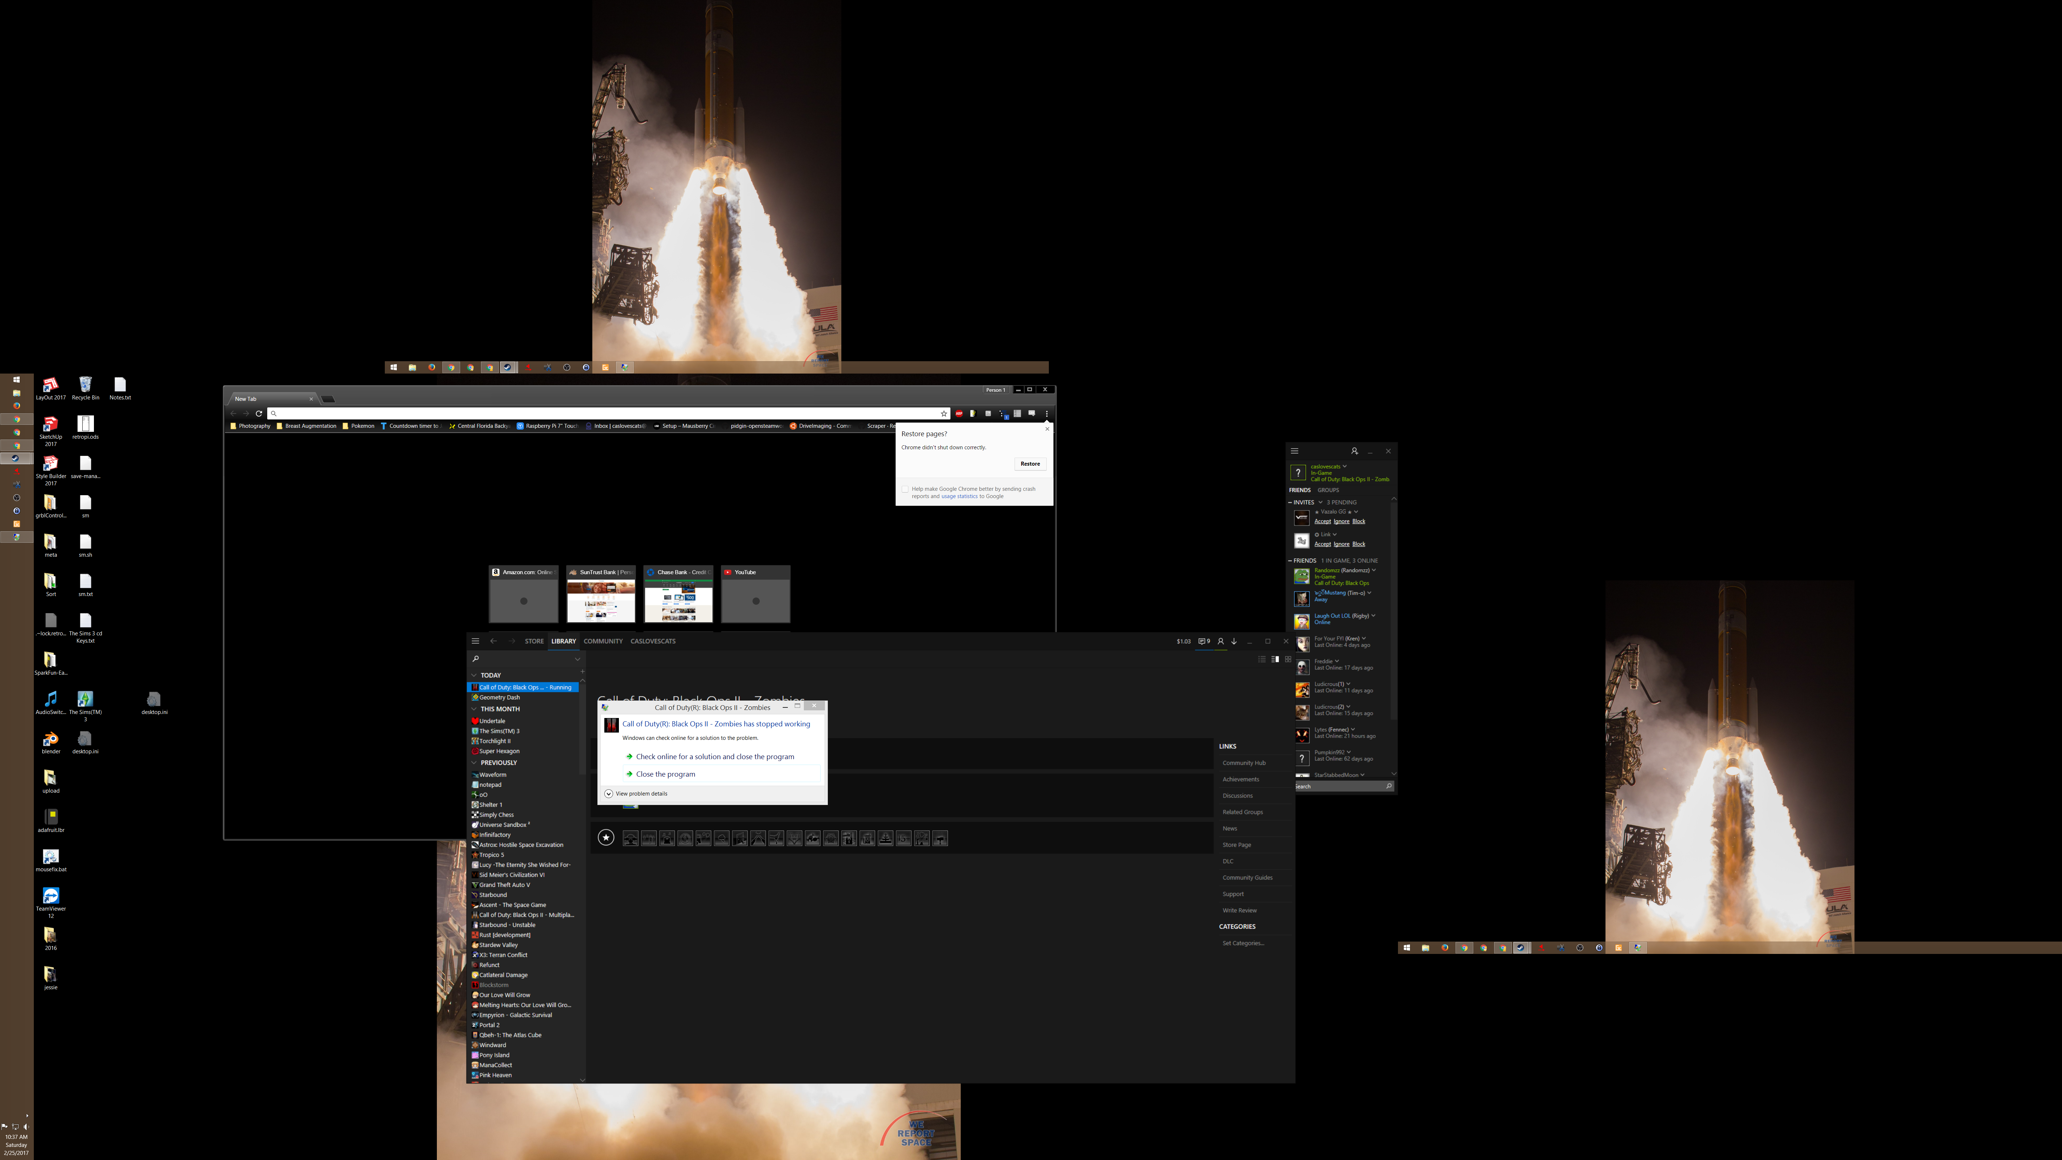The height and width of the screenshot is (1160, 2062).
Task: Reload the Chrome page
Action: pos(258,414)
